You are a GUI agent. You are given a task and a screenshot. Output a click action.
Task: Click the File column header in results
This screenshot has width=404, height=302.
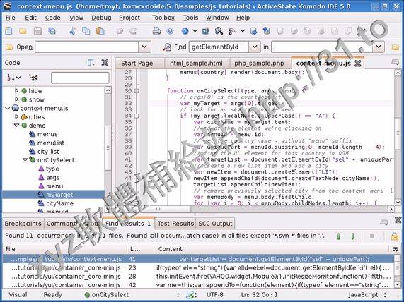coord(65,249)
